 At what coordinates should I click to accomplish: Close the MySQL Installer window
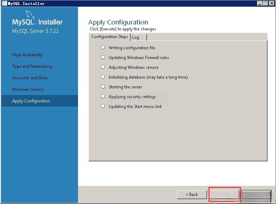[x=271, y=3]
